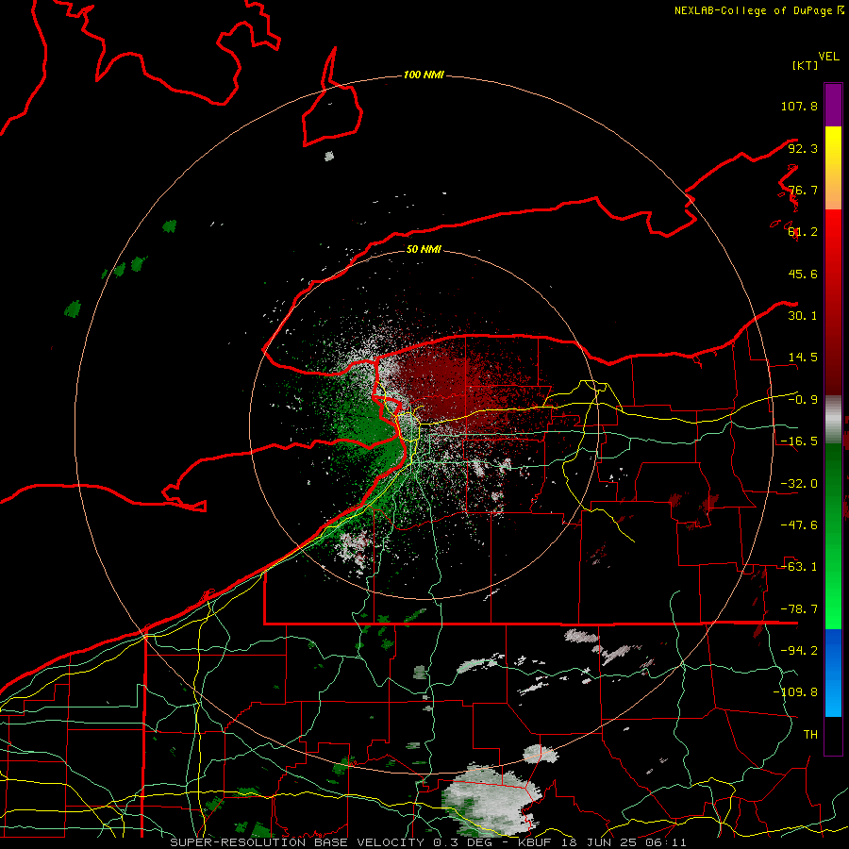The image size is (849, 849).
Task: Pick the yellow-orange segment of the color bar
Action: [x=833, y=168]
